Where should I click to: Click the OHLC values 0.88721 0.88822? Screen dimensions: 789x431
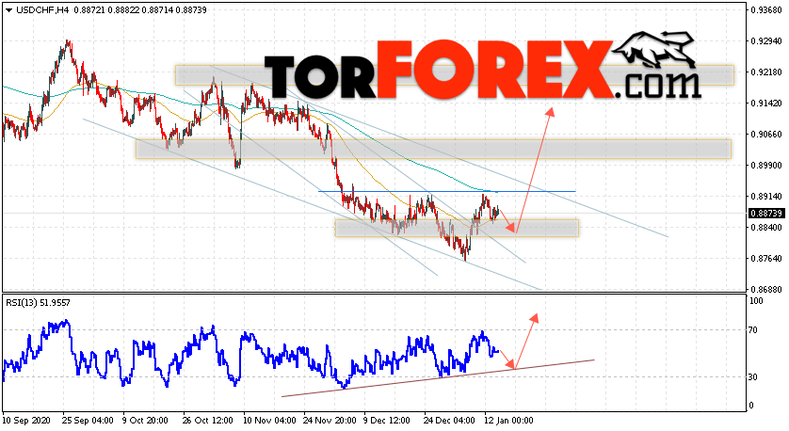click(106, 10)
